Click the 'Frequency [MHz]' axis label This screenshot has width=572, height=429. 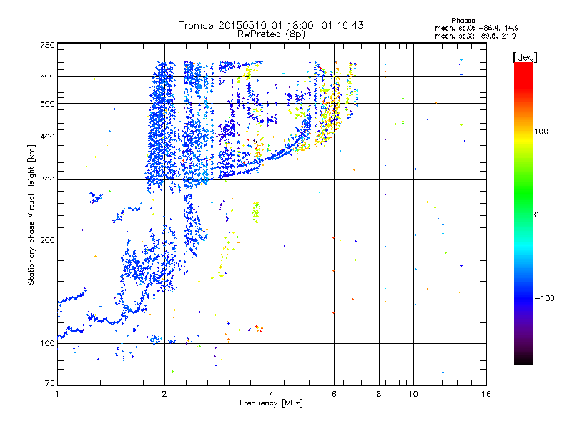point(272,403)
